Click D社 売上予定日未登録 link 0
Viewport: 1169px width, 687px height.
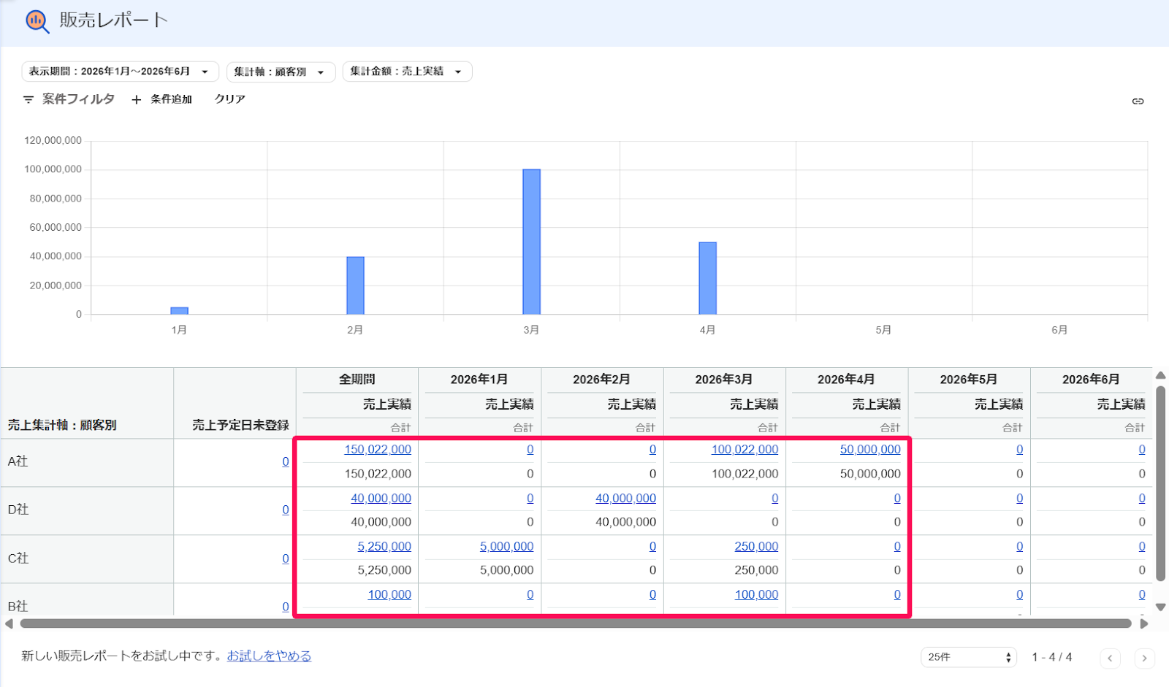point(286,510)
